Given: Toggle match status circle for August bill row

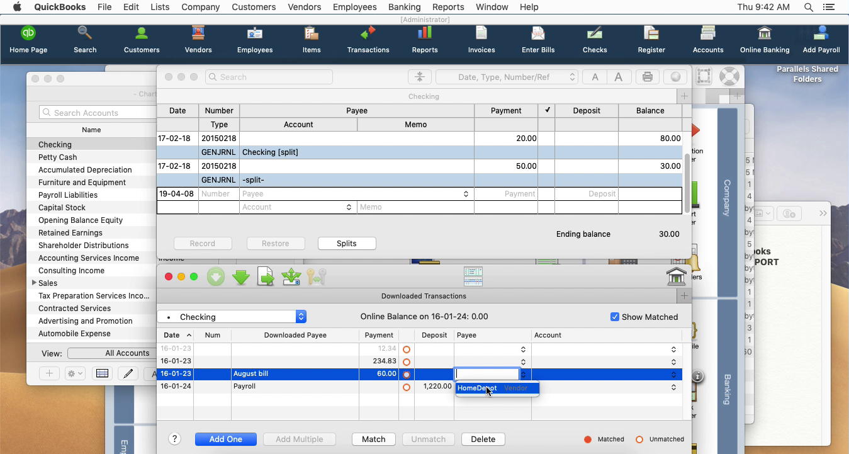Looking at the screenshot, I should [x=407, y=375].
